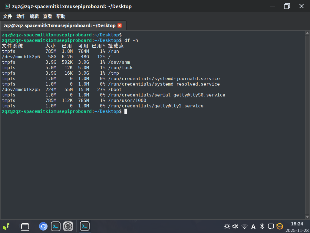Click the '27%' usage value

(101, 89)
